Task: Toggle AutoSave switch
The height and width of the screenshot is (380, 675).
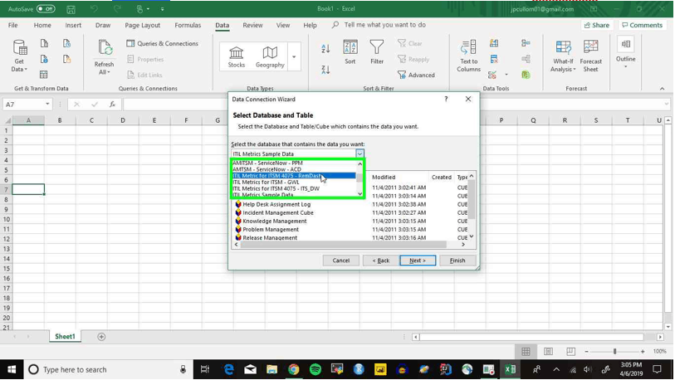Action: click(46, 8)
